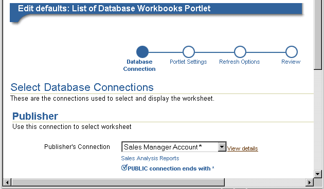This screenshot has height=189, width=324.
Task: Click the Sales Analysis Reports text
Action: click(x=150, y=158)
